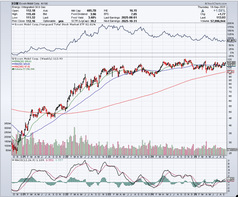Click the green EMA(20) 109.61 legend entry
Image resolution: width=238 pixels, height=197 pixels.
[x=22, y=61]
